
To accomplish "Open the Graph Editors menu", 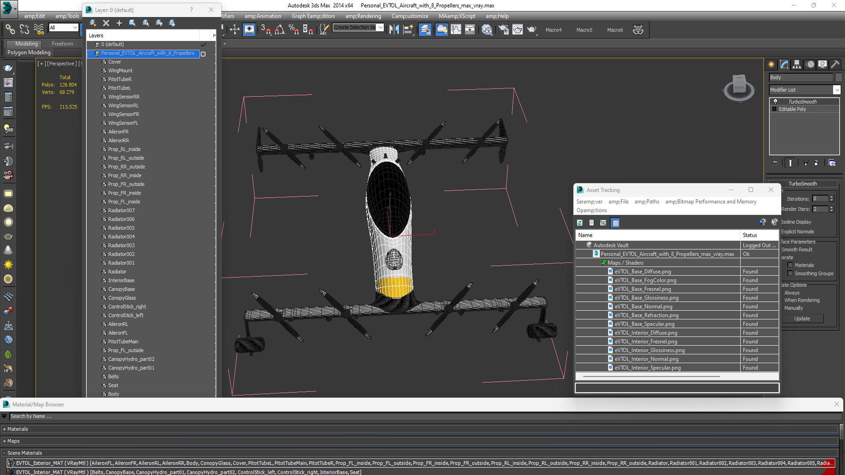I will pyautogui.click(x=313, y=16).
